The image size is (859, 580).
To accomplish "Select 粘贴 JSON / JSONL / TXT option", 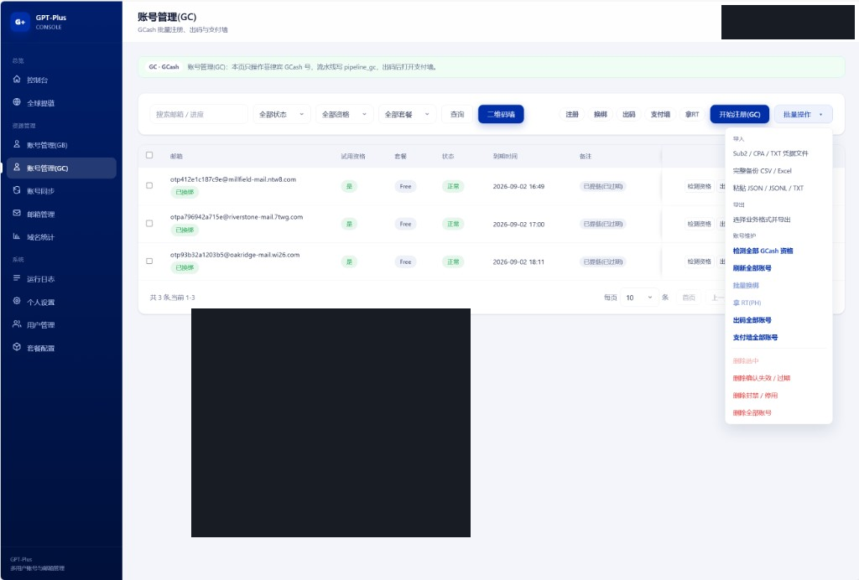I will click(778, 189).
